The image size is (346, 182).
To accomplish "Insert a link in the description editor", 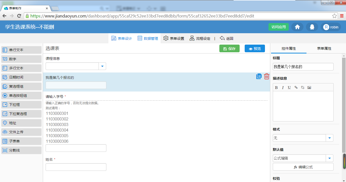I will pos(296,87).
